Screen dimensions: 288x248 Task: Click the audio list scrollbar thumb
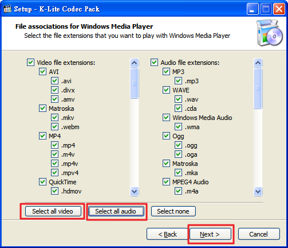click(258, 88)
